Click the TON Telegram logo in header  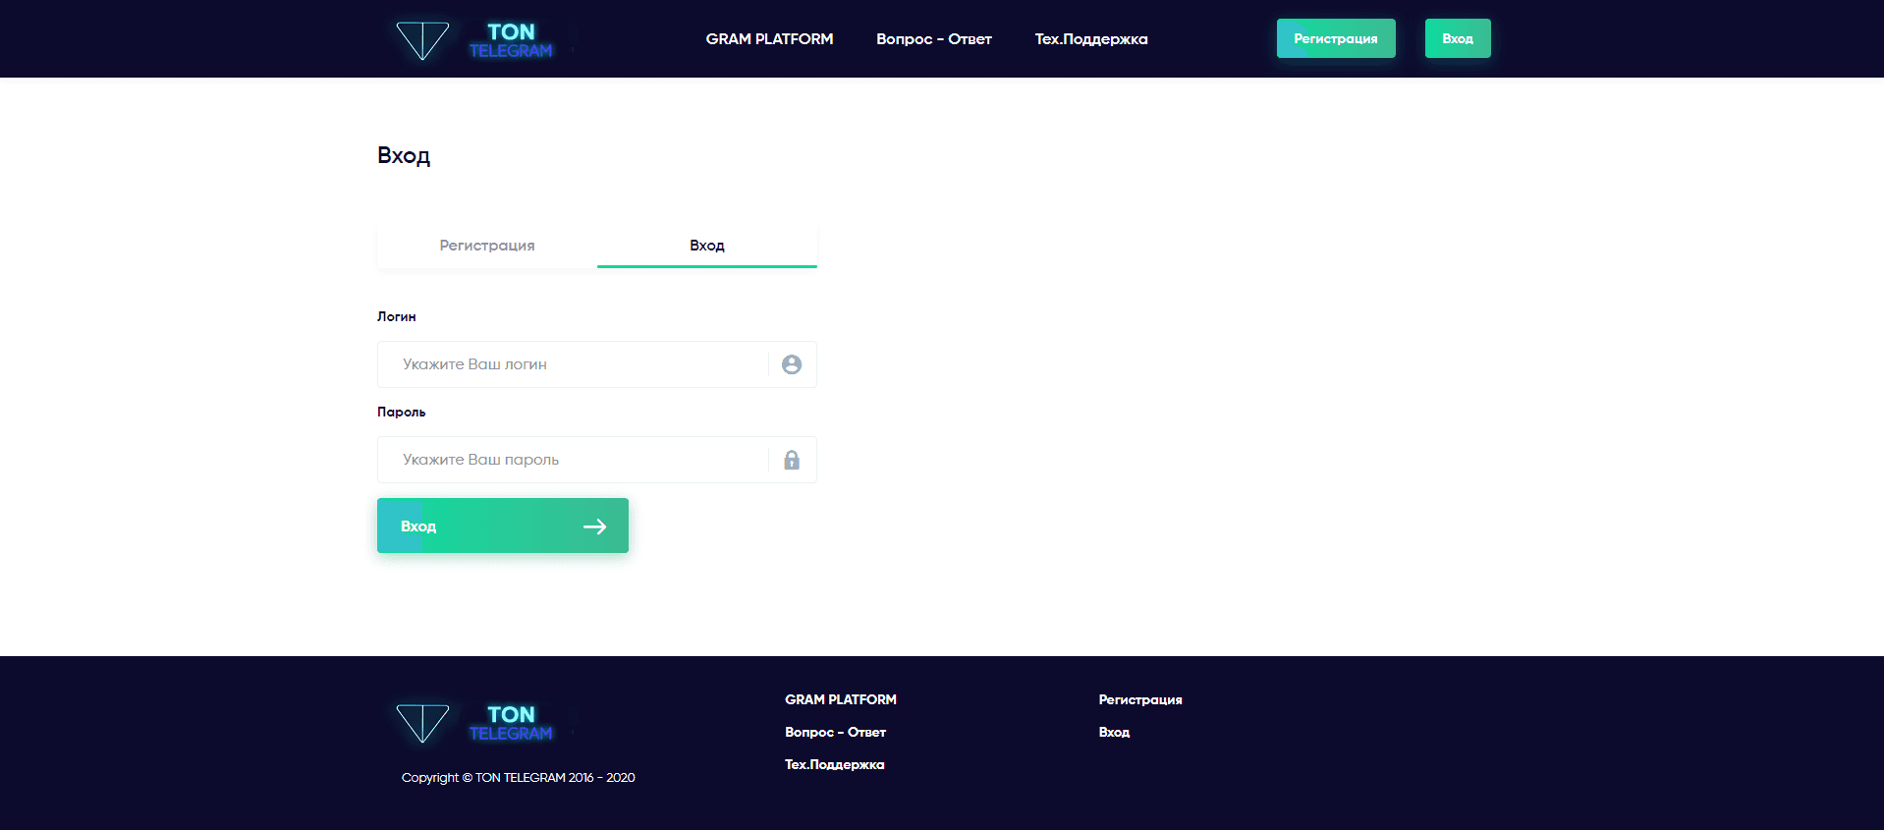point(474,40)
